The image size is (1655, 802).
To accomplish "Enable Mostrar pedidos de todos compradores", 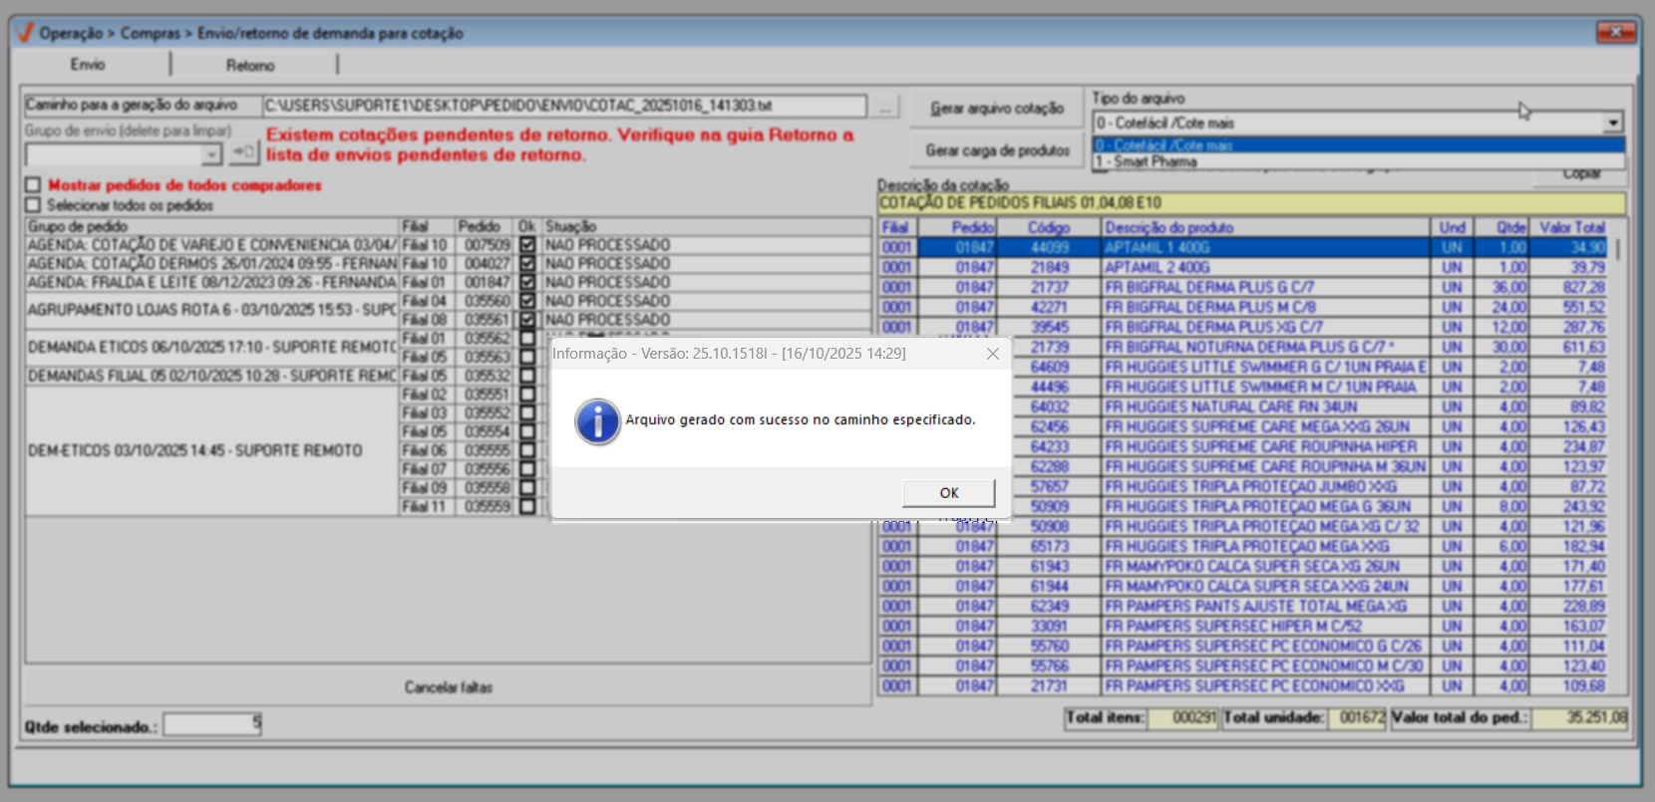I will coord(34,185).
